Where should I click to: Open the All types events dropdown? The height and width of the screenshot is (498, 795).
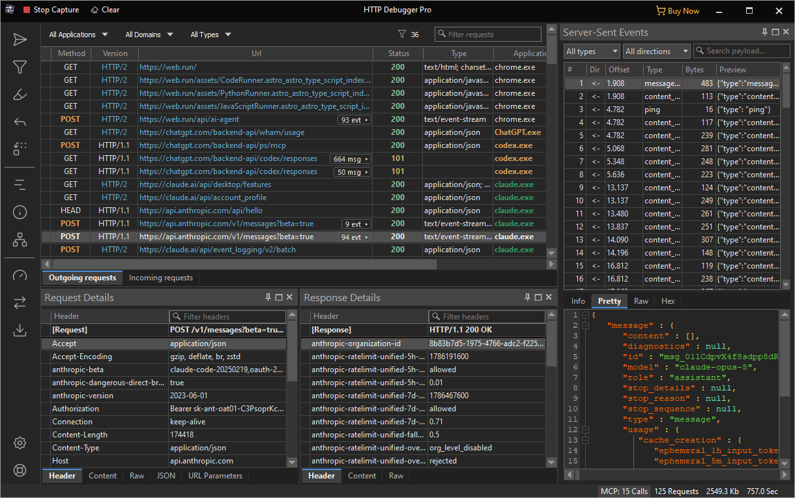(592, 51)
